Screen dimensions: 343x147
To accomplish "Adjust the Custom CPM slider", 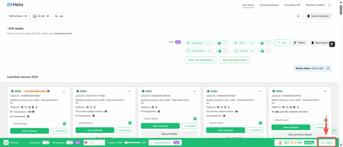I will click(x=126, y=142).
